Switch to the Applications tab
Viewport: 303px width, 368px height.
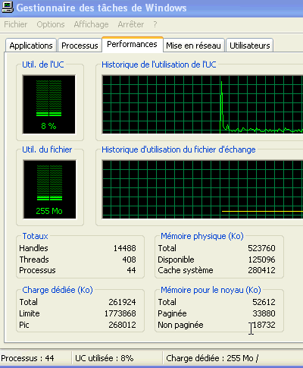pos(31,46)
